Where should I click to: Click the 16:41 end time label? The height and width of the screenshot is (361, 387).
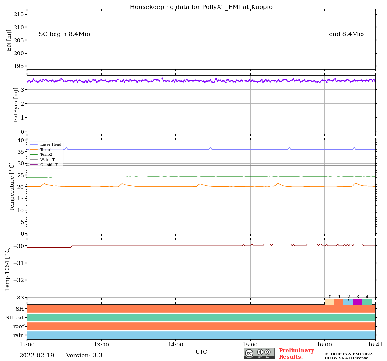click(x=375, y=345)
